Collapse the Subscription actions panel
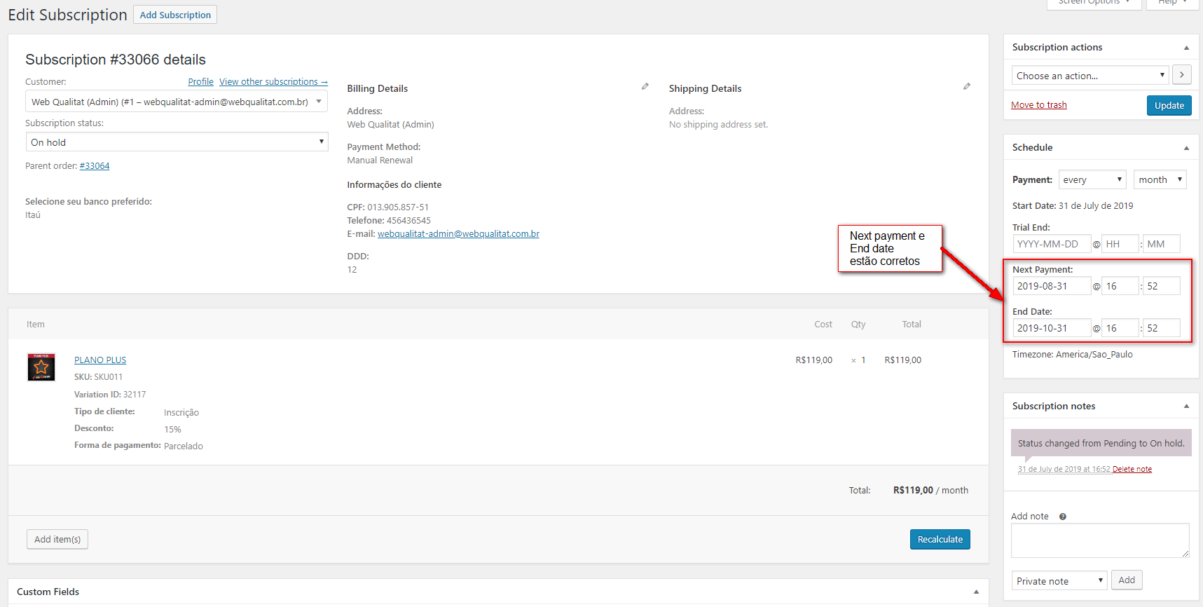Viewport: 1203px width, 607px height. tap(1186, 48)
